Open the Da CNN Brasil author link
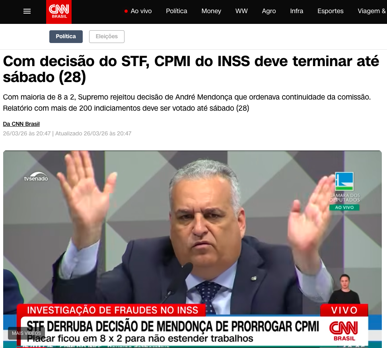This screenshot has width=387, height=348. coord(21,124)
